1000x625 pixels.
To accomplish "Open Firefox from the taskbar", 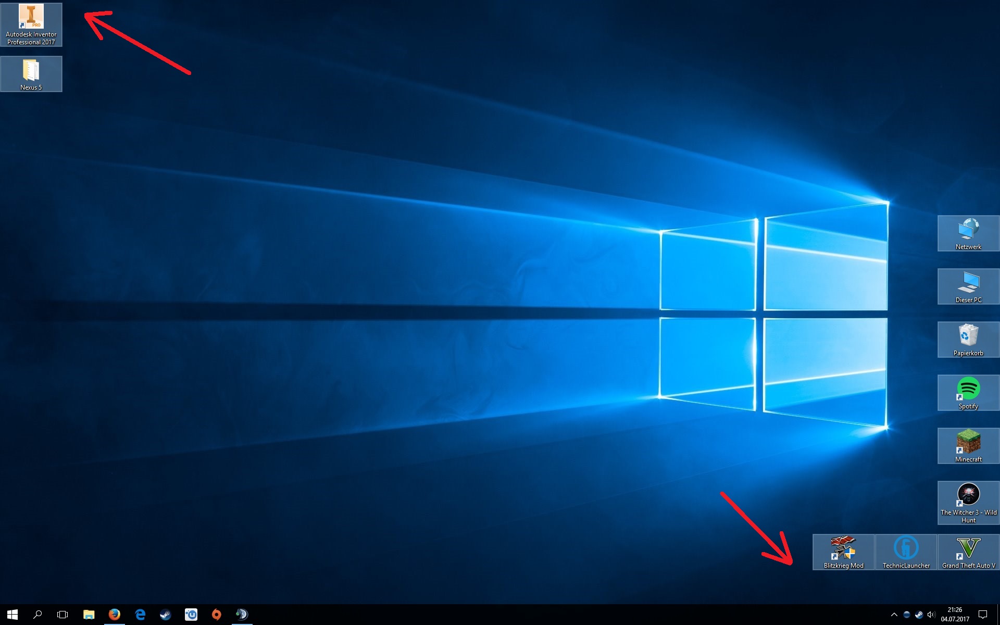I will tap(115, 615).
